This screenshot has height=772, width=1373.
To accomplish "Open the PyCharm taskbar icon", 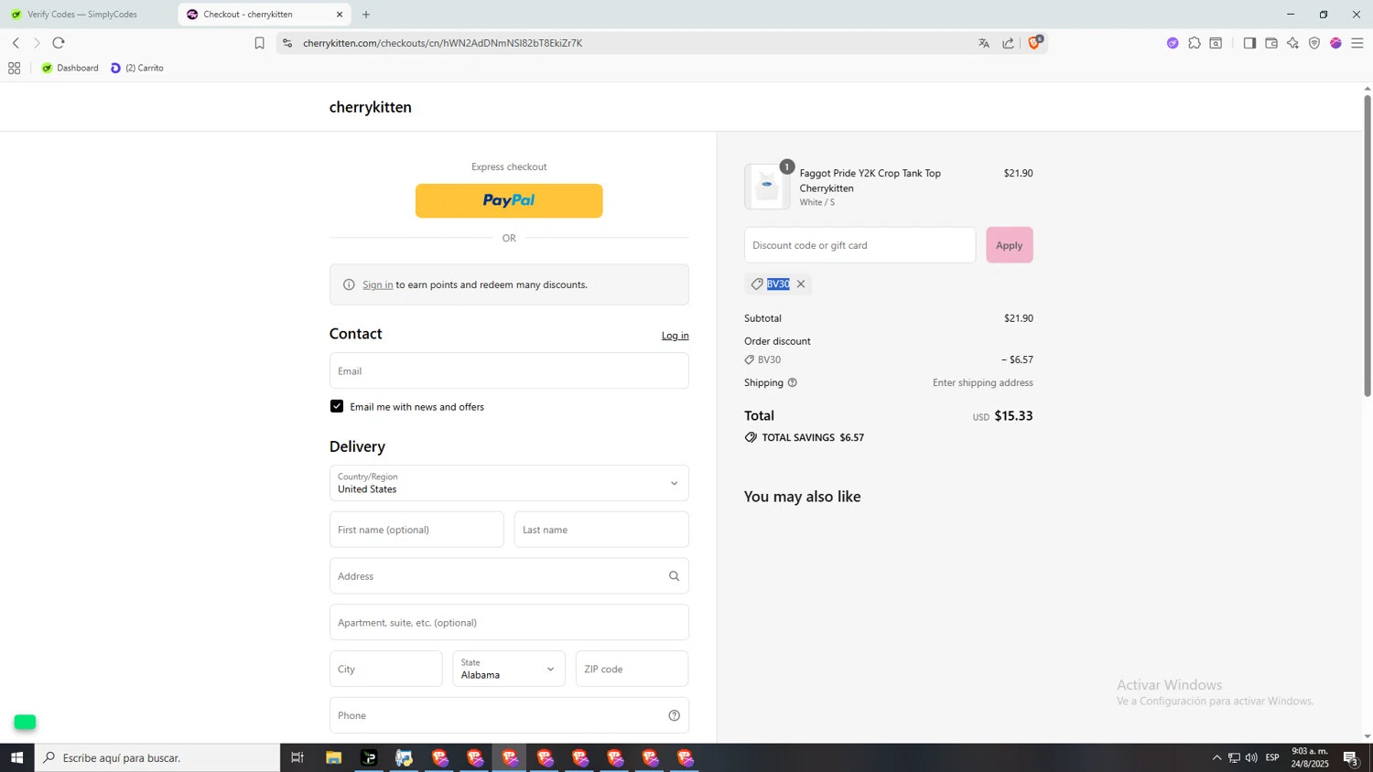I will point(369,757).
